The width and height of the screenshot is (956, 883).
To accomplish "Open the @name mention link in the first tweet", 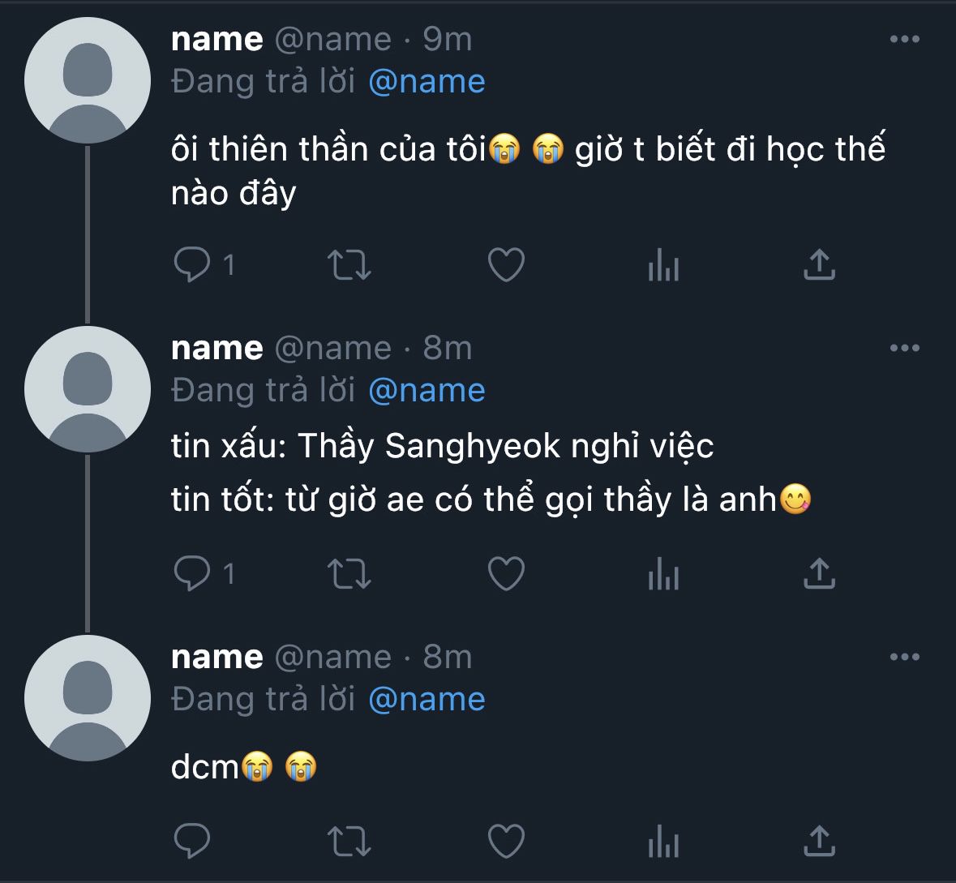I will (427, 82).
